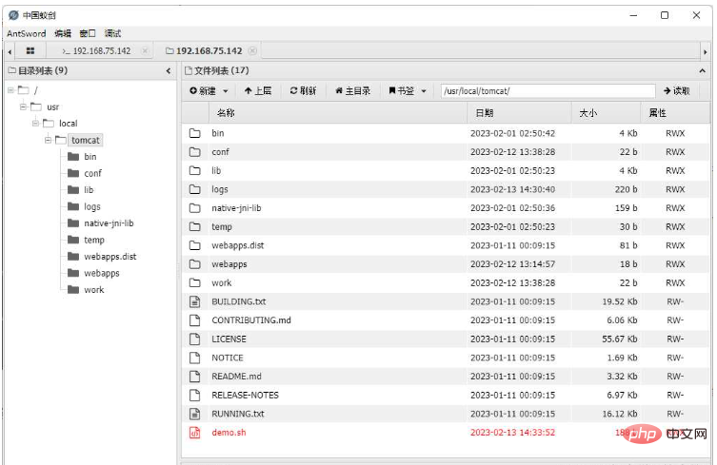The height and width of the screenshot is (465, 717).
Task: Open the AntSword menu
Action: click(26, 33)
